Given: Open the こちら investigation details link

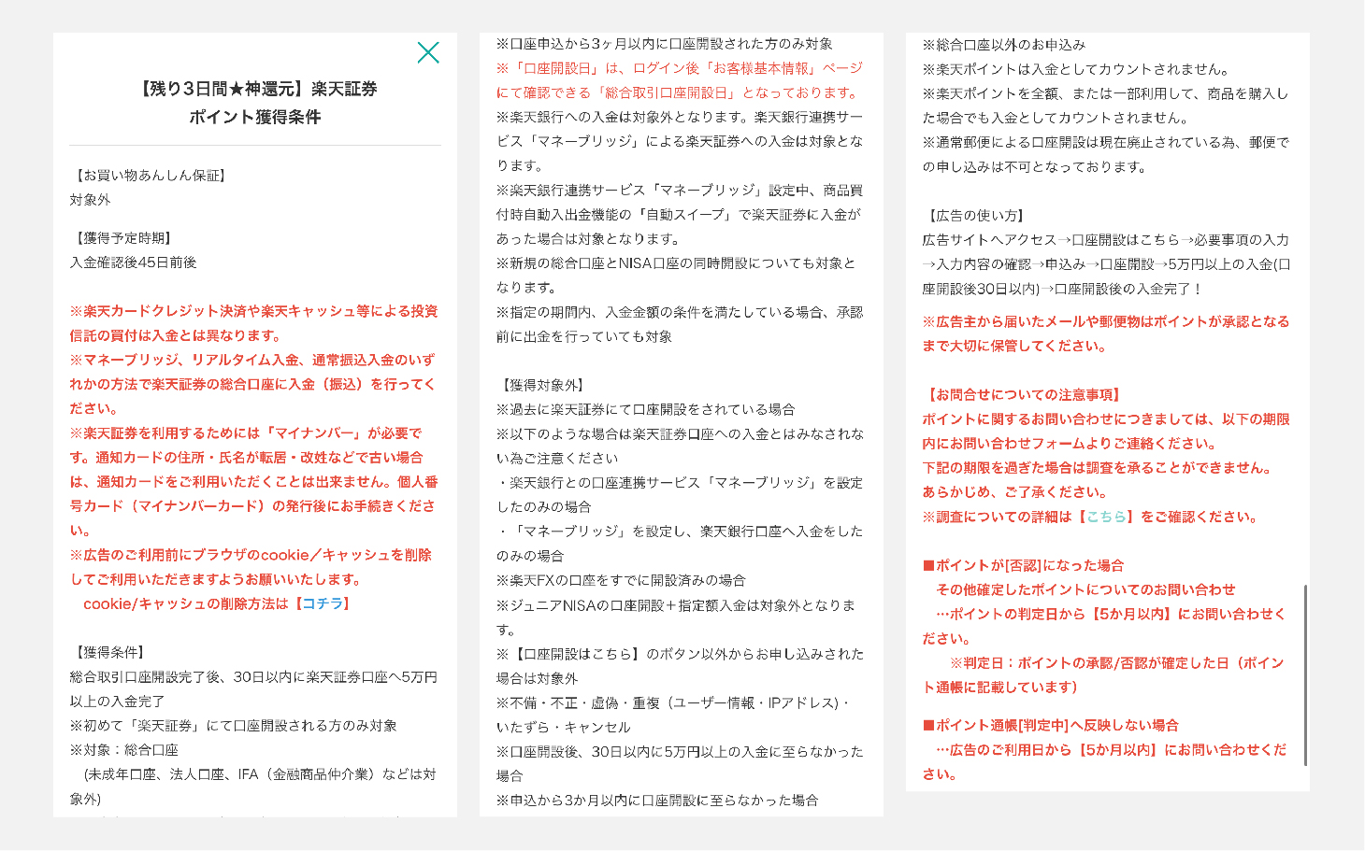Looking at the screenshot, I should click(x=1107, y=517).
